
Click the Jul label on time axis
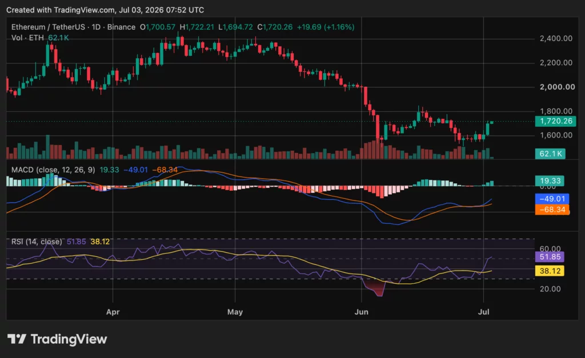coord(483,312)
